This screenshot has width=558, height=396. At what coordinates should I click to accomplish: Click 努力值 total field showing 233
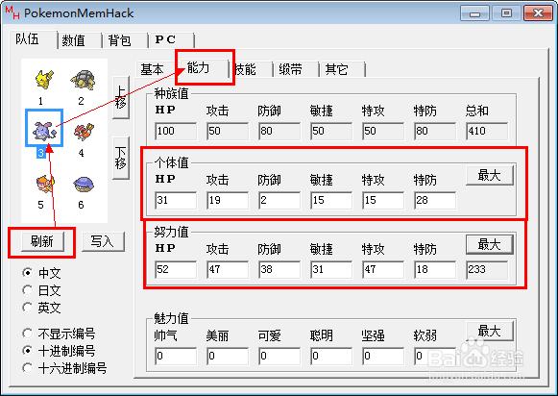coord(487,269)
